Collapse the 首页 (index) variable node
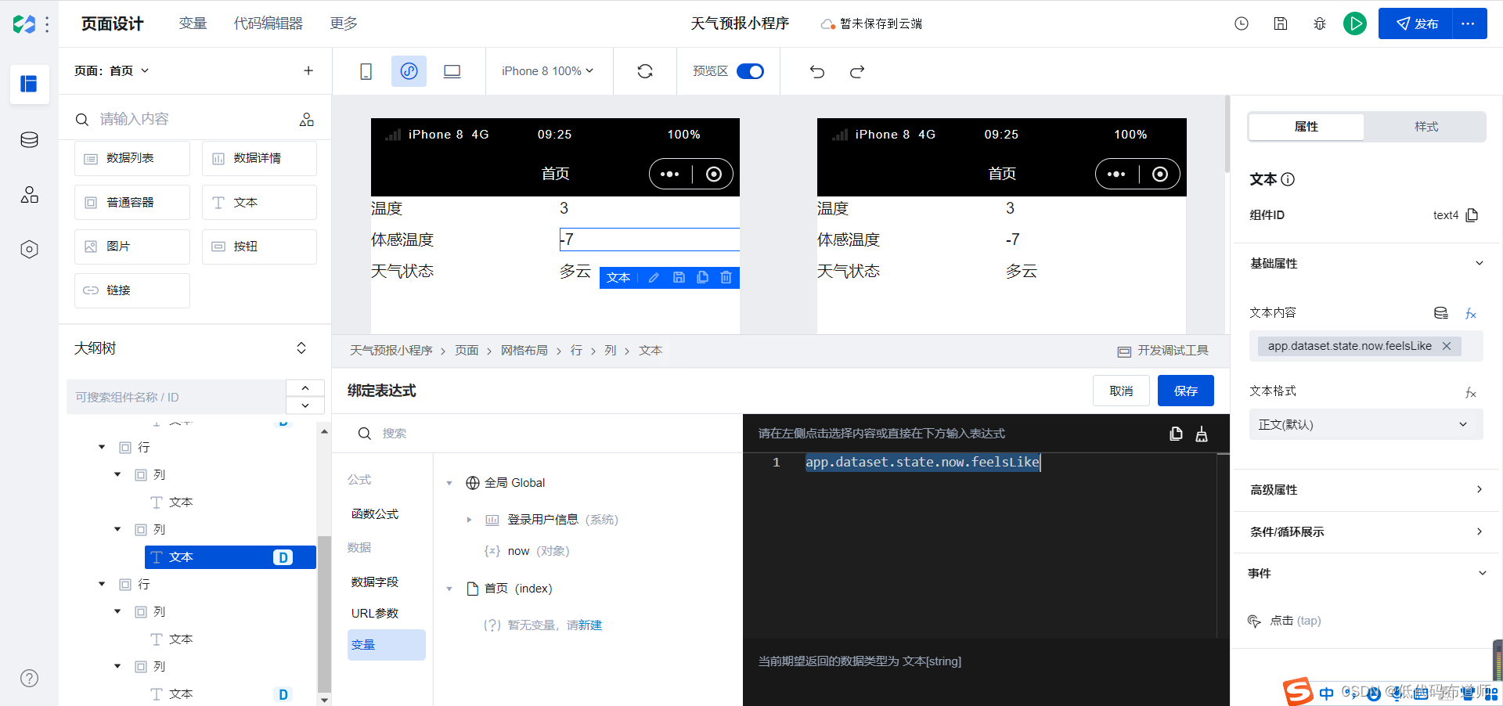 pyautogui.click(x=449, y=589)
